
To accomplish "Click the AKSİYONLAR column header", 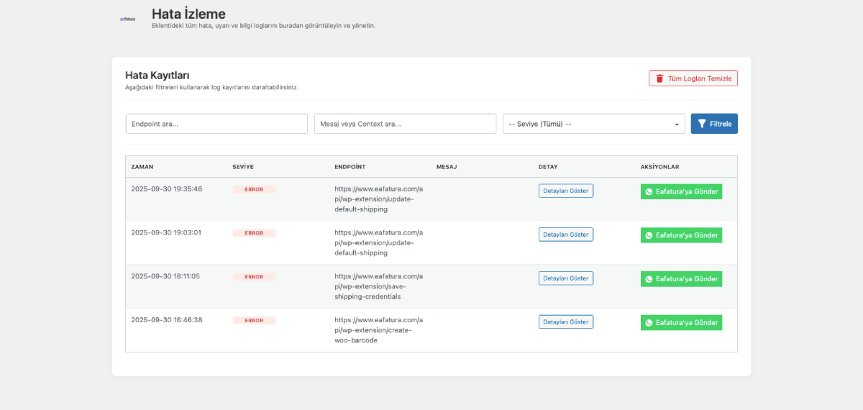I will point(659,167).
